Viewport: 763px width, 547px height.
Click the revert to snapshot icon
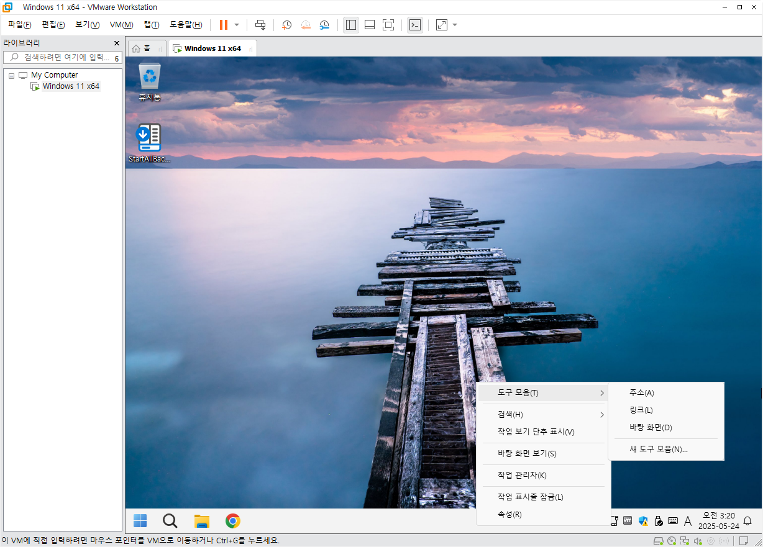click(306, 25)
